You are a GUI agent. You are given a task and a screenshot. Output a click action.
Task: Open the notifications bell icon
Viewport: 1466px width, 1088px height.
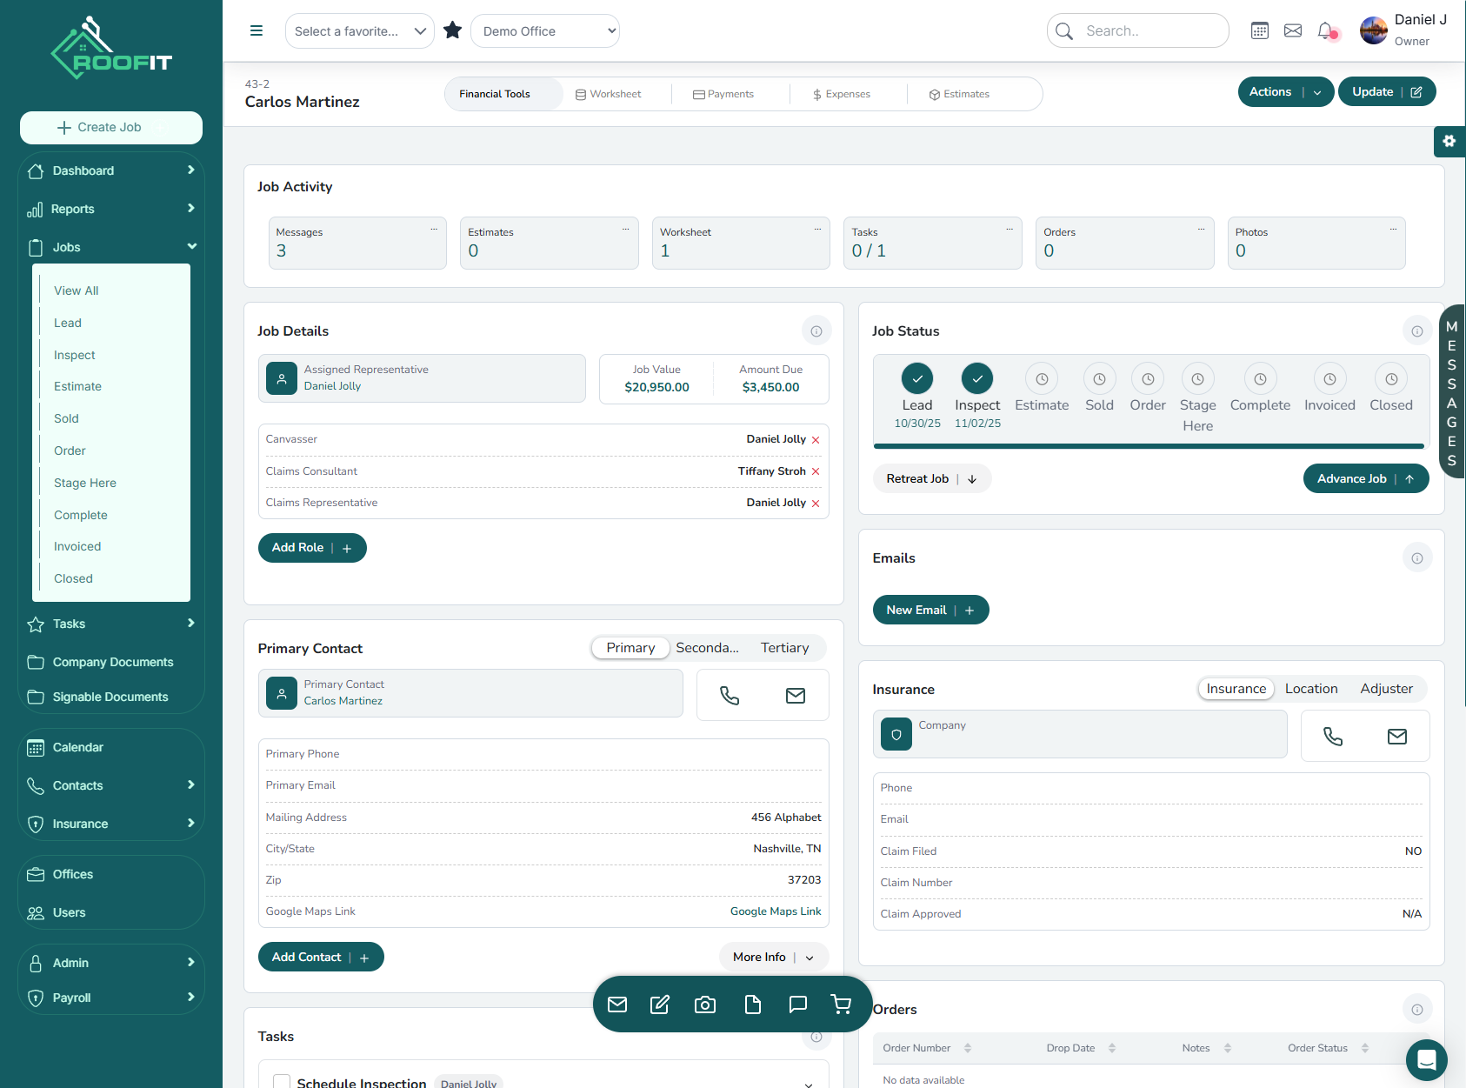pos(1326,30)
